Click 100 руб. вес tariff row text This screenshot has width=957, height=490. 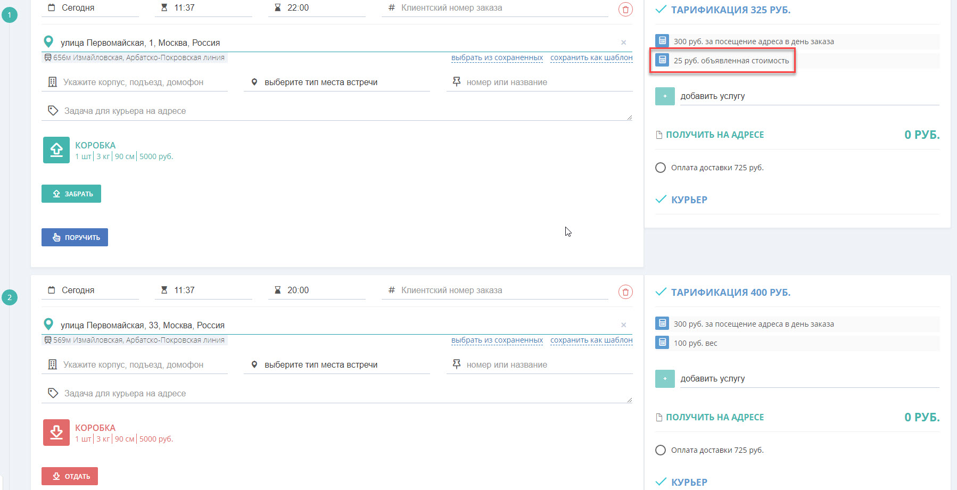pyautogui.click(x=695, y=343)
